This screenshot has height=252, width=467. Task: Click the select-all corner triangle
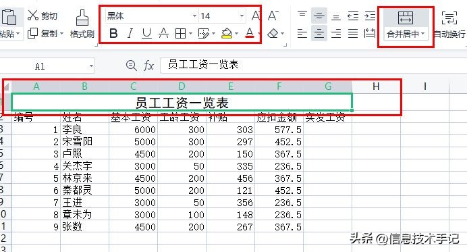tap(6, 86)
